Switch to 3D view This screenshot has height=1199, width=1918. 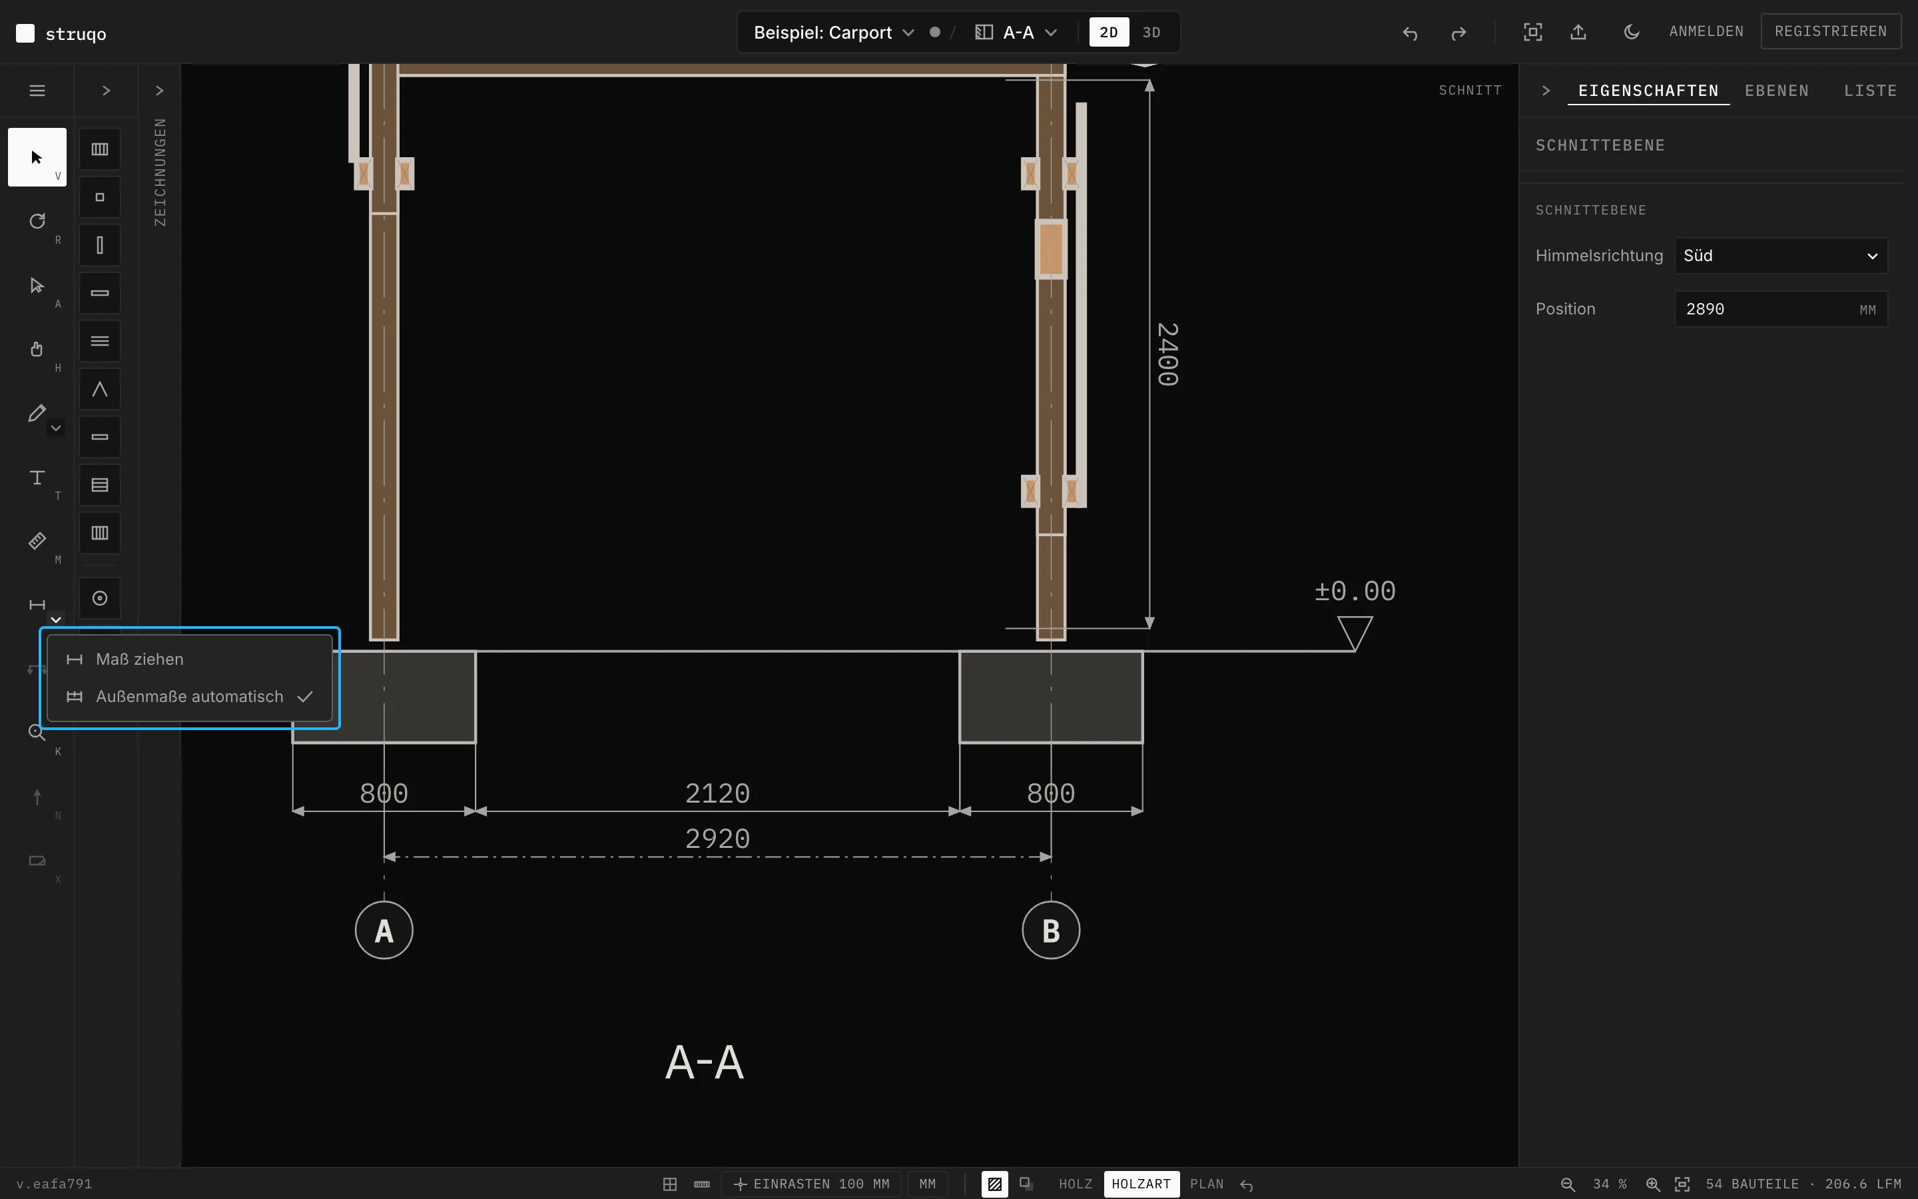click(1151, 33)
